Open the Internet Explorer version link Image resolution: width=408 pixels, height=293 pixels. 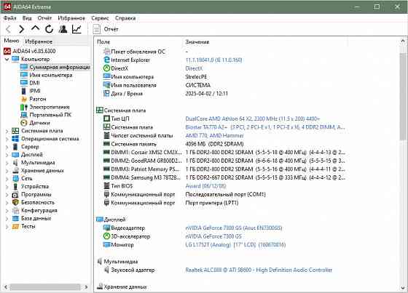213,60
